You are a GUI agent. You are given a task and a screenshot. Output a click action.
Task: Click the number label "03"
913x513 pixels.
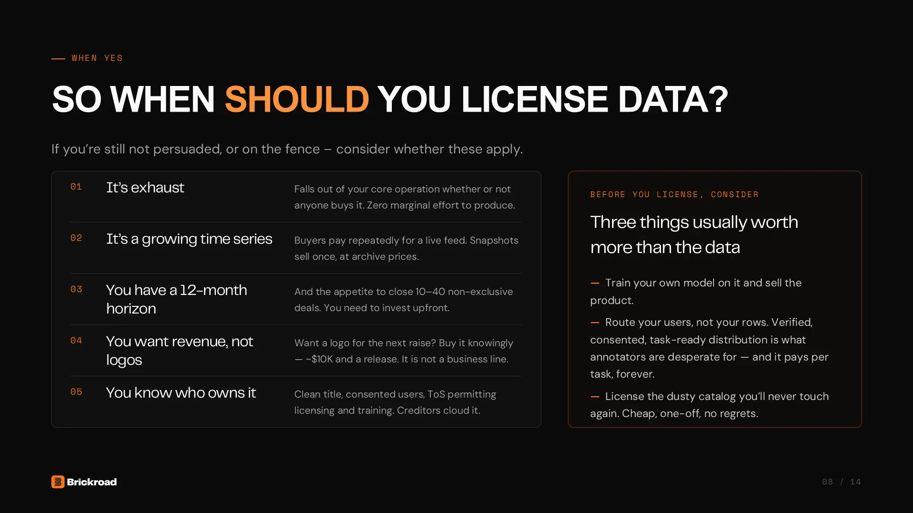(76, 289)
